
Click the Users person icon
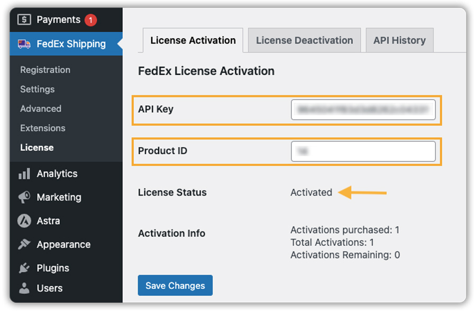click(24, 288)
